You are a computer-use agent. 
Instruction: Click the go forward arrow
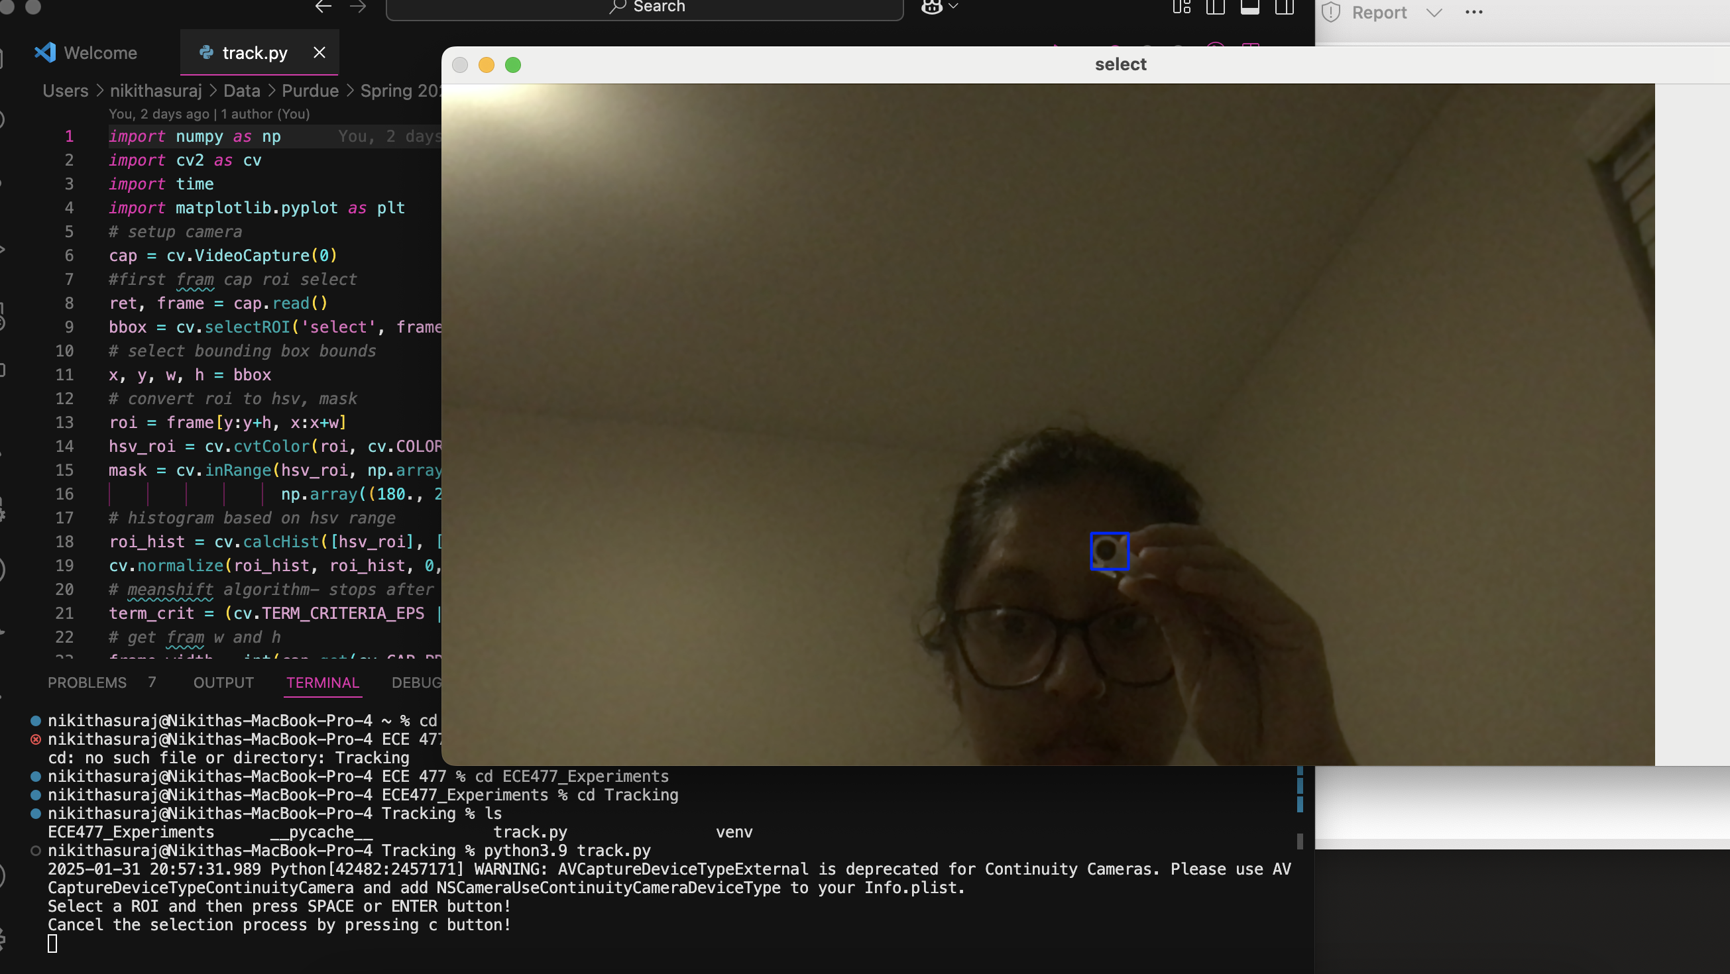click(x=358, y=7)
